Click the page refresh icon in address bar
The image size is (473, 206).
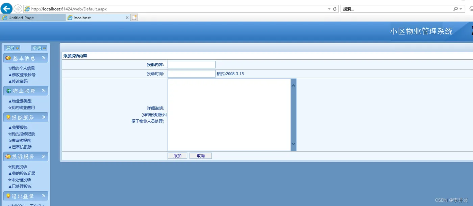pos(335,9)
